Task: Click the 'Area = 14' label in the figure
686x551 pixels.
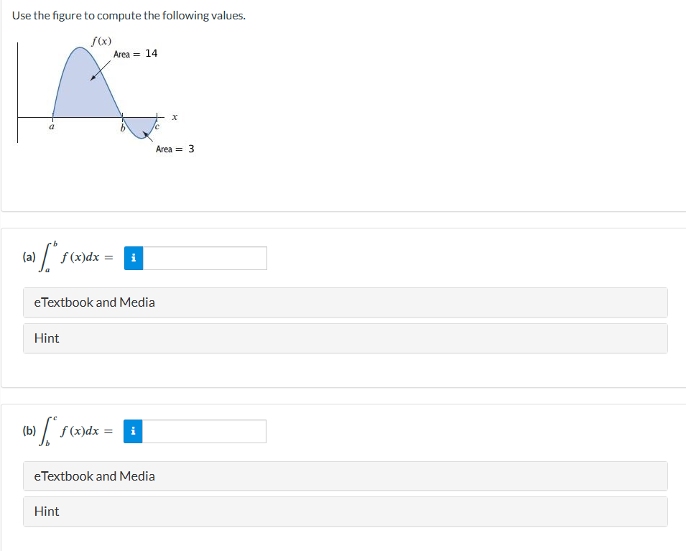Action: [136, 54]
